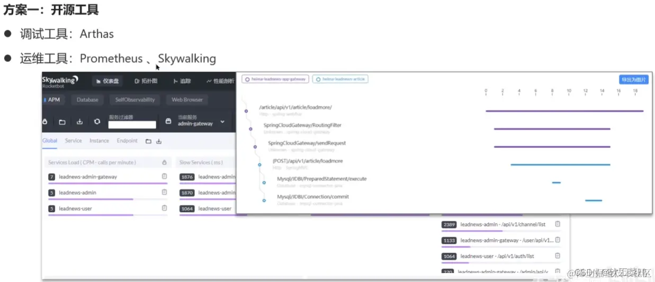Click the node circle for {POST}/api/v1/article/loadmore
This screenshot has width=655, height=282.
(259, 165)
